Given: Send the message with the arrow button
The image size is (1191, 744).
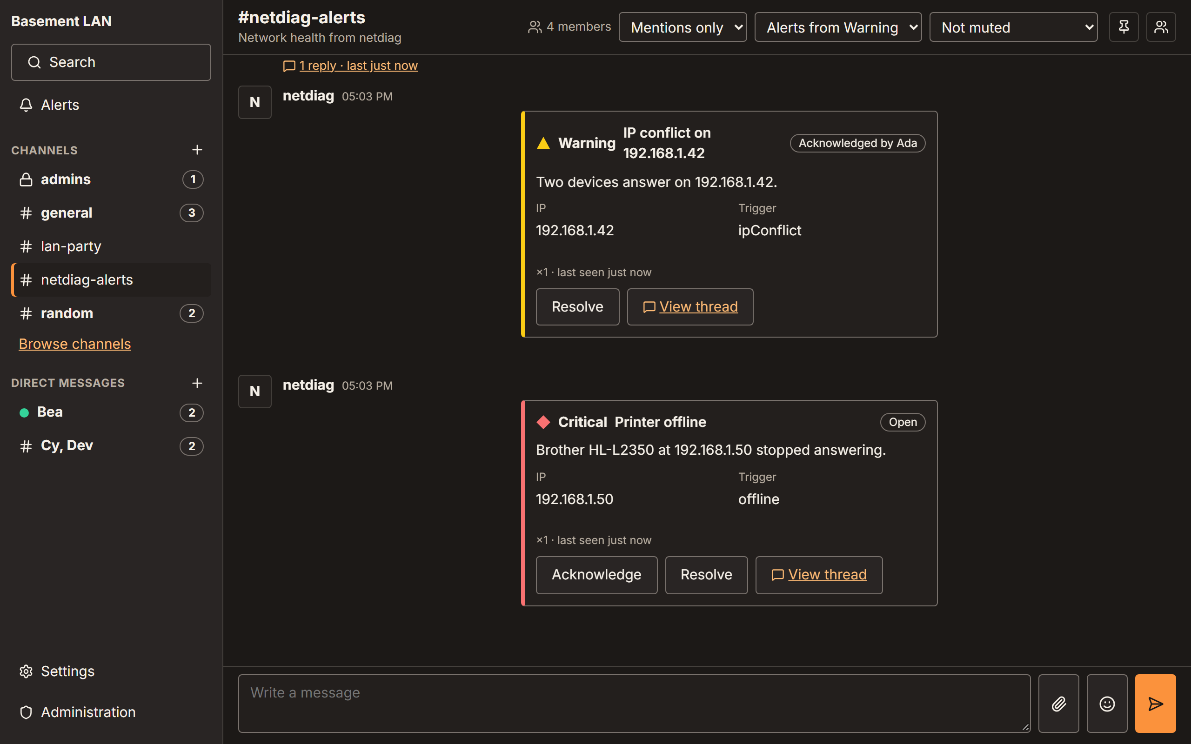Looking at the screenshot, I should click(1156, 704).
